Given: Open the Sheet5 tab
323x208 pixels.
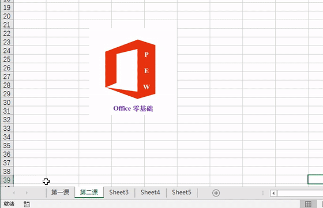Looking at the screenshot, I should pos(182,192).
